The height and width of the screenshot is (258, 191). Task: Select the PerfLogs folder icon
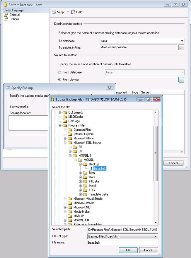pyautogui.click(x=65, y=121)
